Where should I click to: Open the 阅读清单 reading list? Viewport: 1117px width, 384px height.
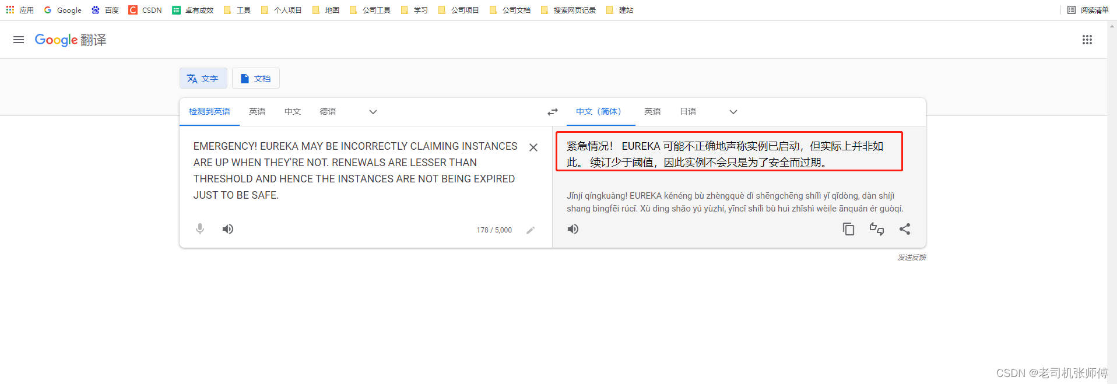coord(1088,10)
